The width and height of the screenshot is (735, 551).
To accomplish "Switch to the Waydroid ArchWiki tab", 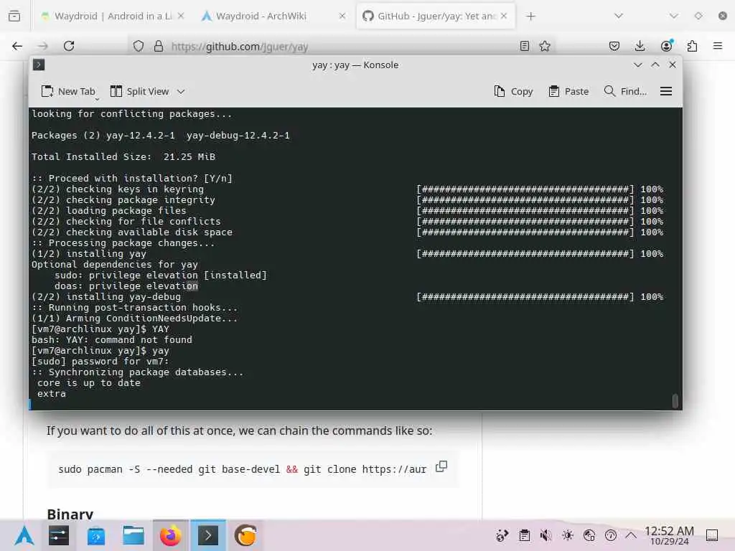I will [x=273, y=16].
